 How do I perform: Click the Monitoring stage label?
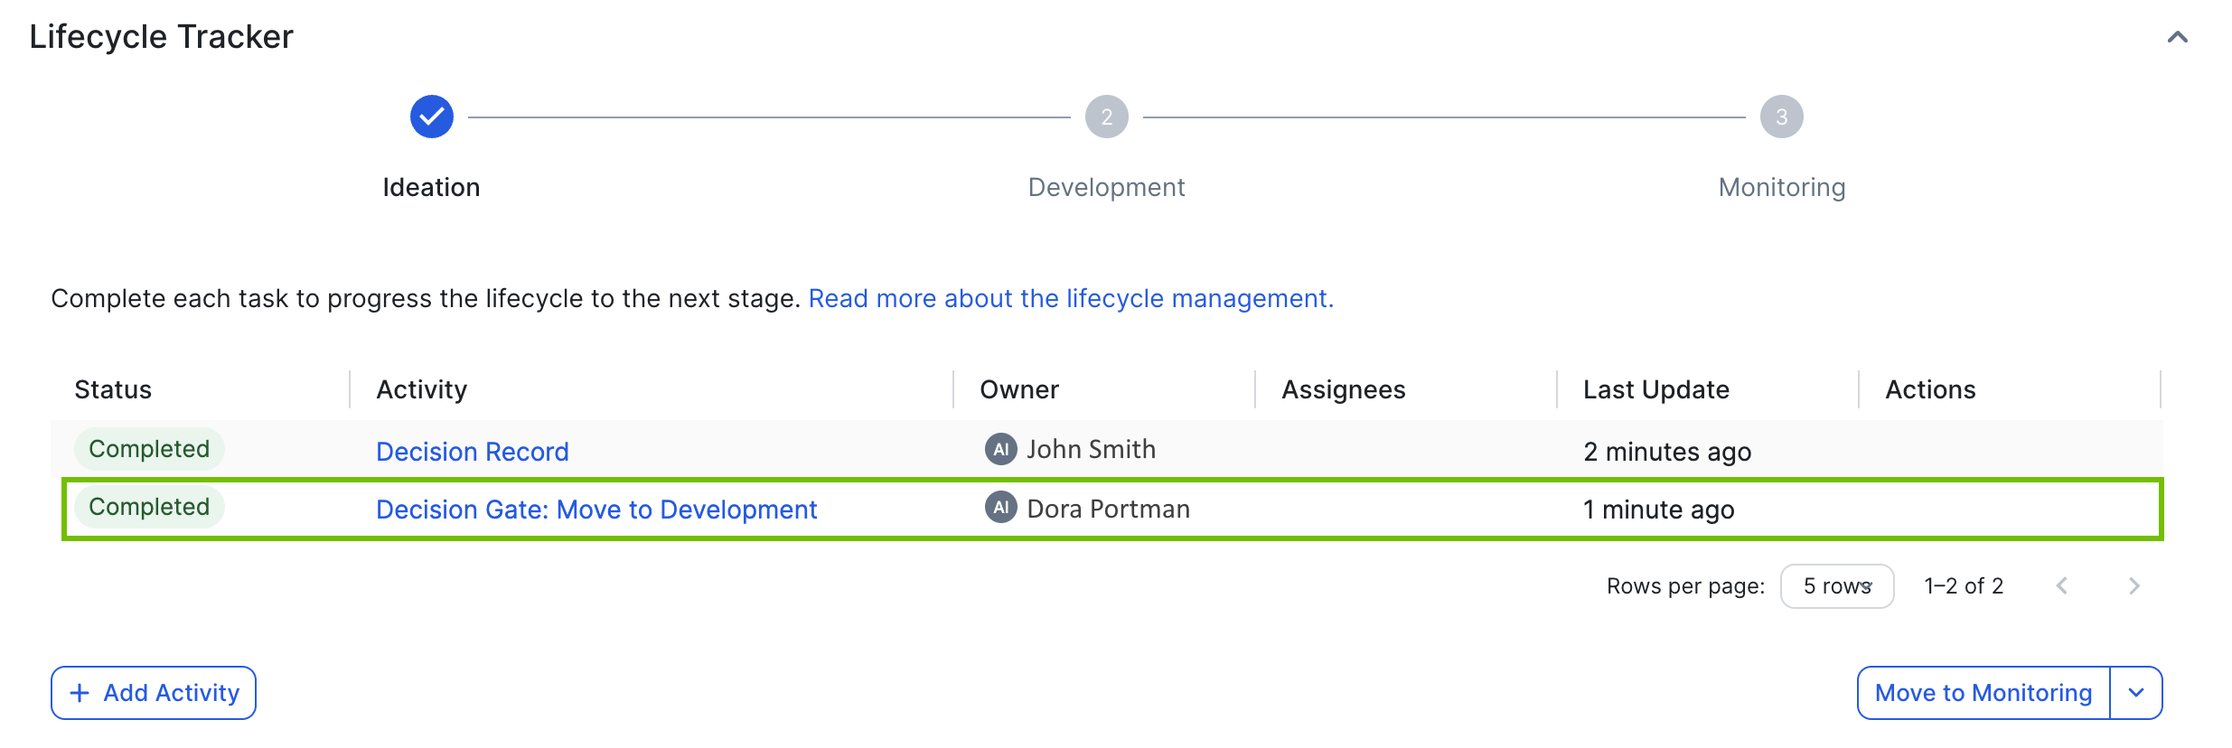[x=1781, y=187]
